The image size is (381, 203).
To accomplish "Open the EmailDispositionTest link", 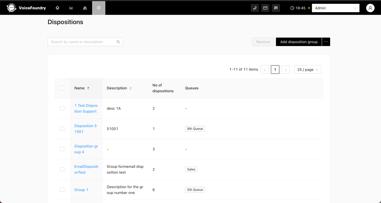I will (x=86, y=169).
